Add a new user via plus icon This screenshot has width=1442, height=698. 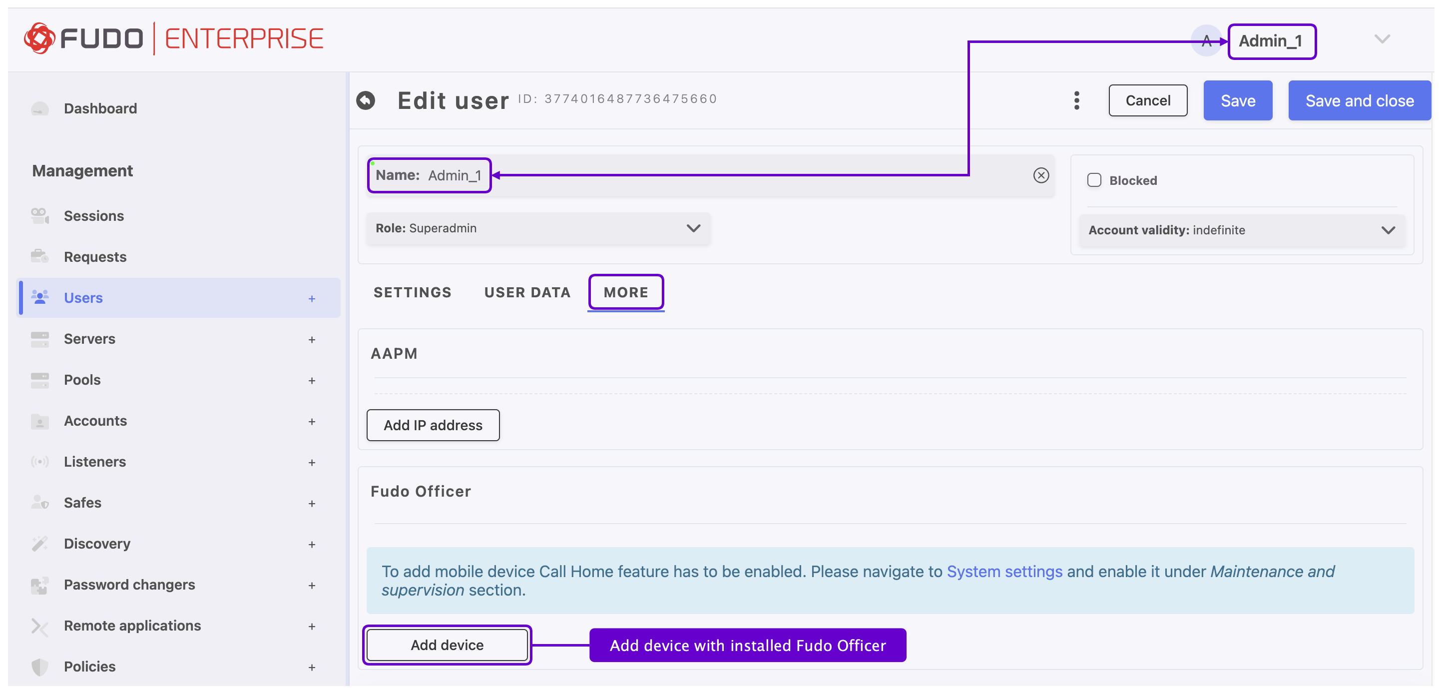(312, 298)
